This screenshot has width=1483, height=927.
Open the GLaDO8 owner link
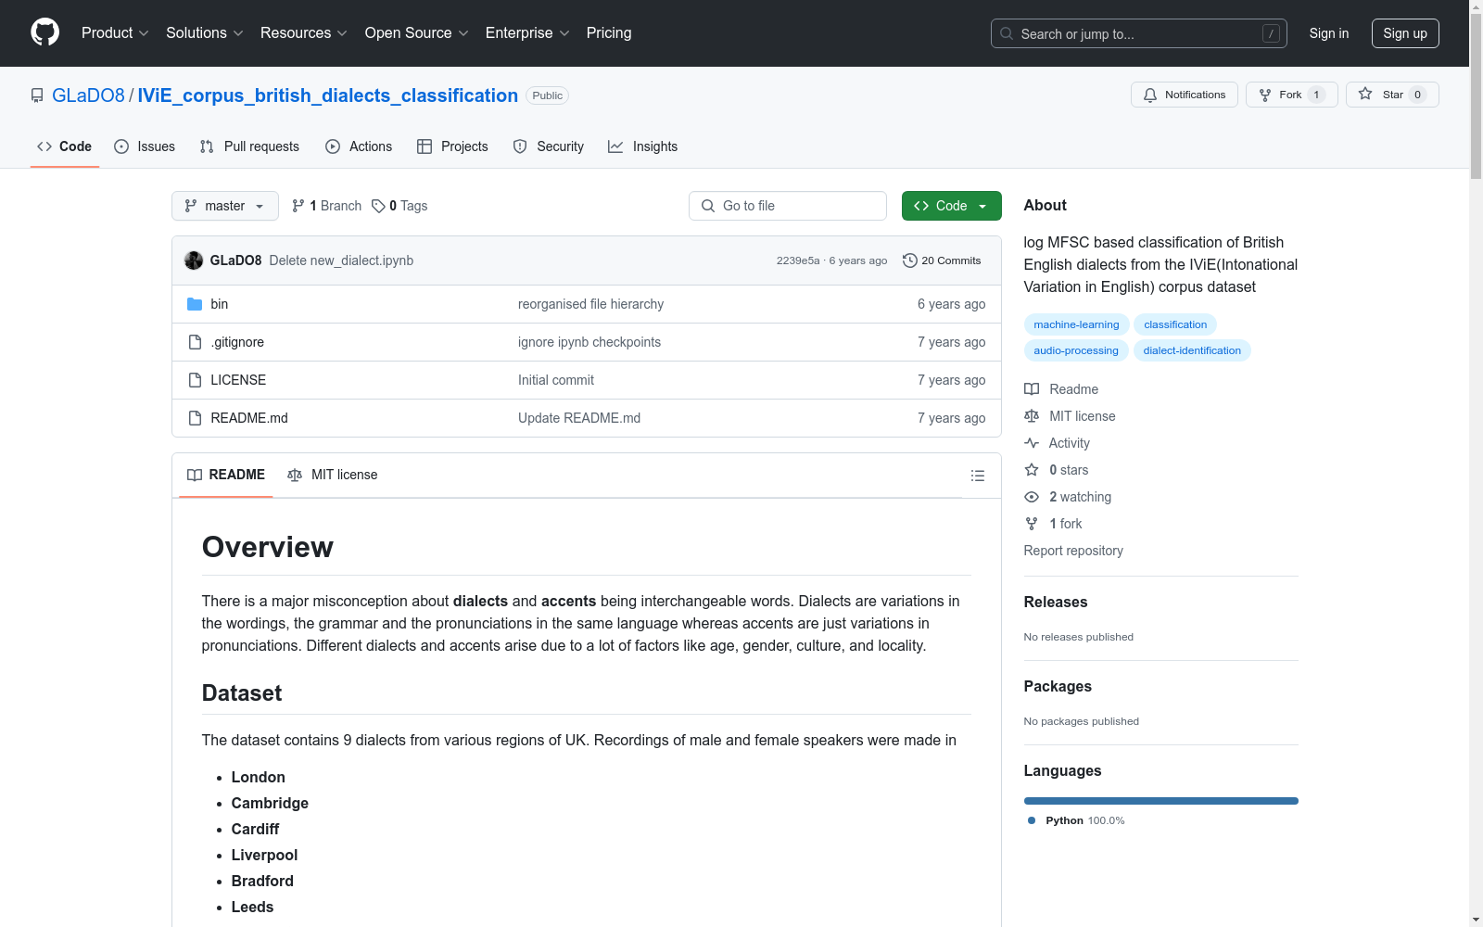(x=88, y=95)
